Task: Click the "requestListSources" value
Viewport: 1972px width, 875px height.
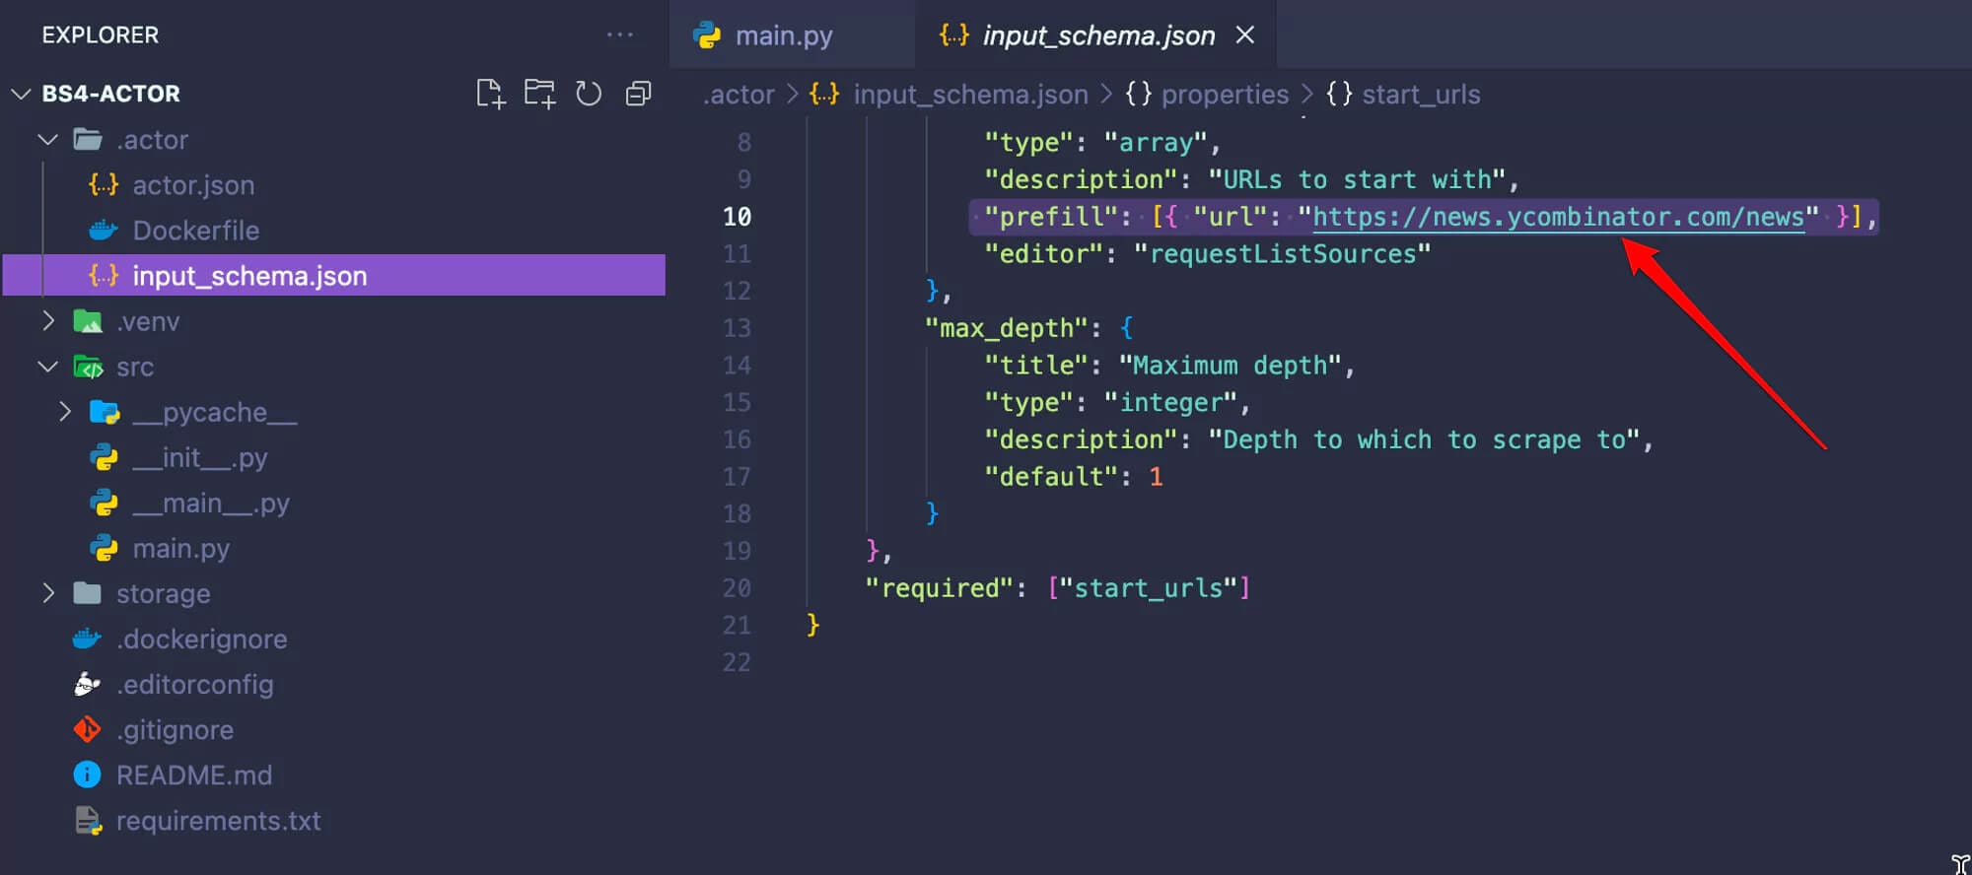Action: tap(1282, 254)
